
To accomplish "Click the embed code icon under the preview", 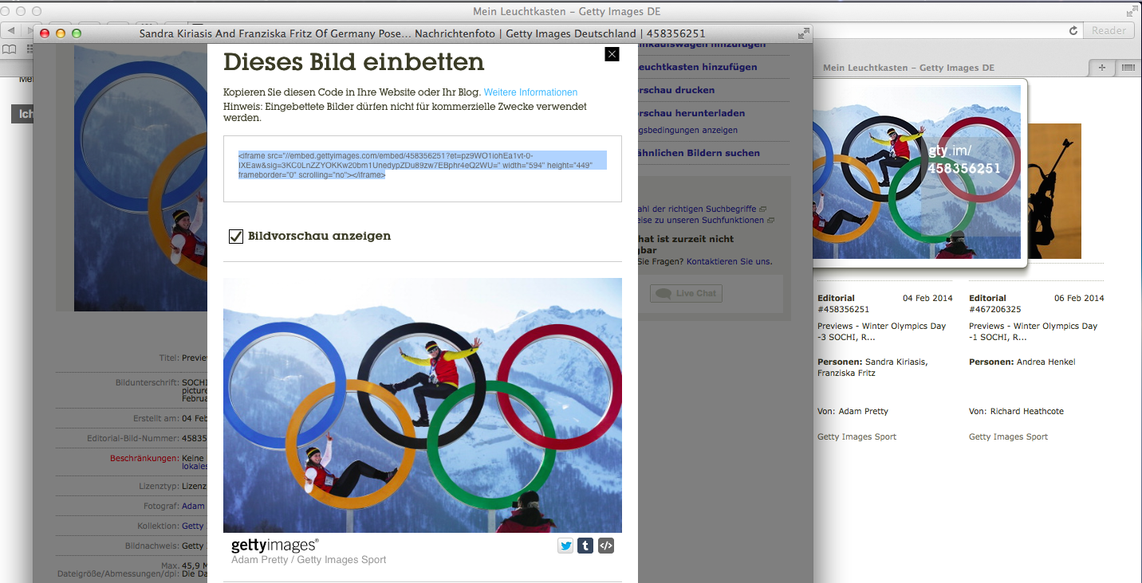I will coord(606,546).
